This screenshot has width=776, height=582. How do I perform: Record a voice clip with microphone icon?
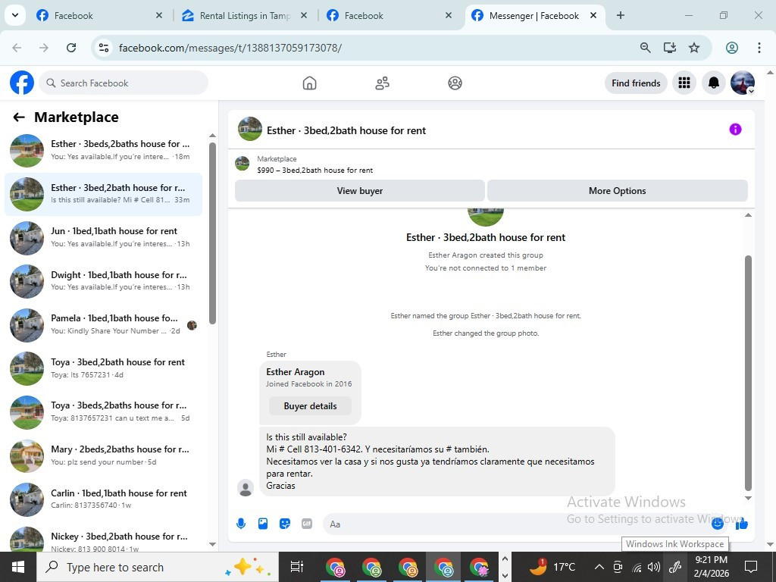pyautogui.click(x=241, y=524)
